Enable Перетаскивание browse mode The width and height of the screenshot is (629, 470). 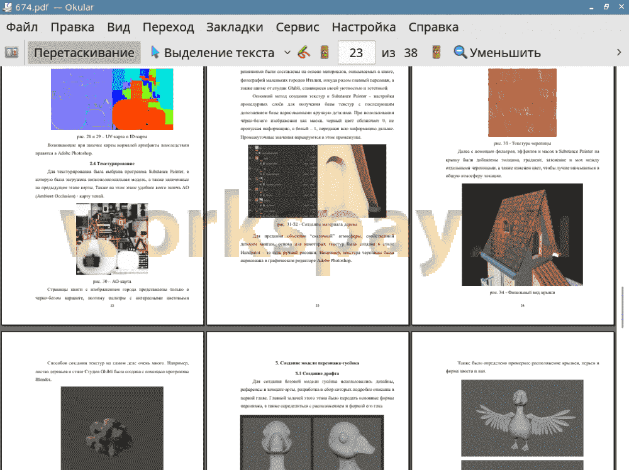coord(84,53)
